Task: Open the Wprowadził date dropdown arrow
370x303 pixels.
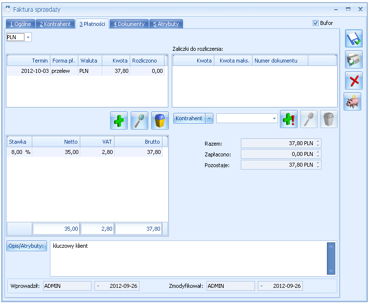Action: pyautogui.click(x=98, y=286)
